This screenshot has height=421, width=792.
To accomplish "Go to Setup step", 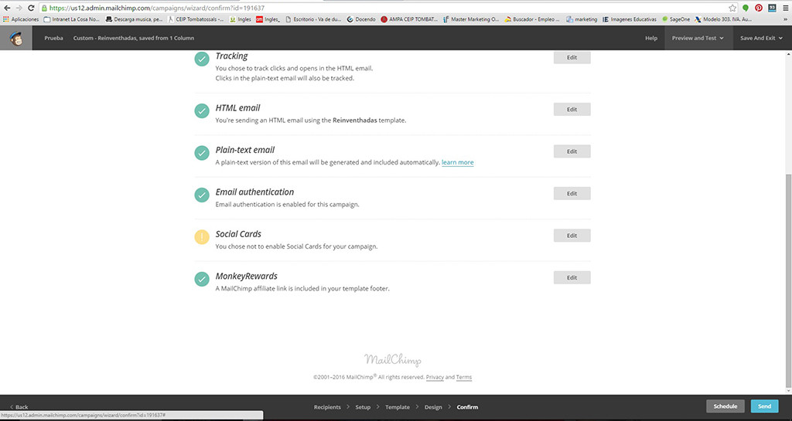I will click(363, 407).
